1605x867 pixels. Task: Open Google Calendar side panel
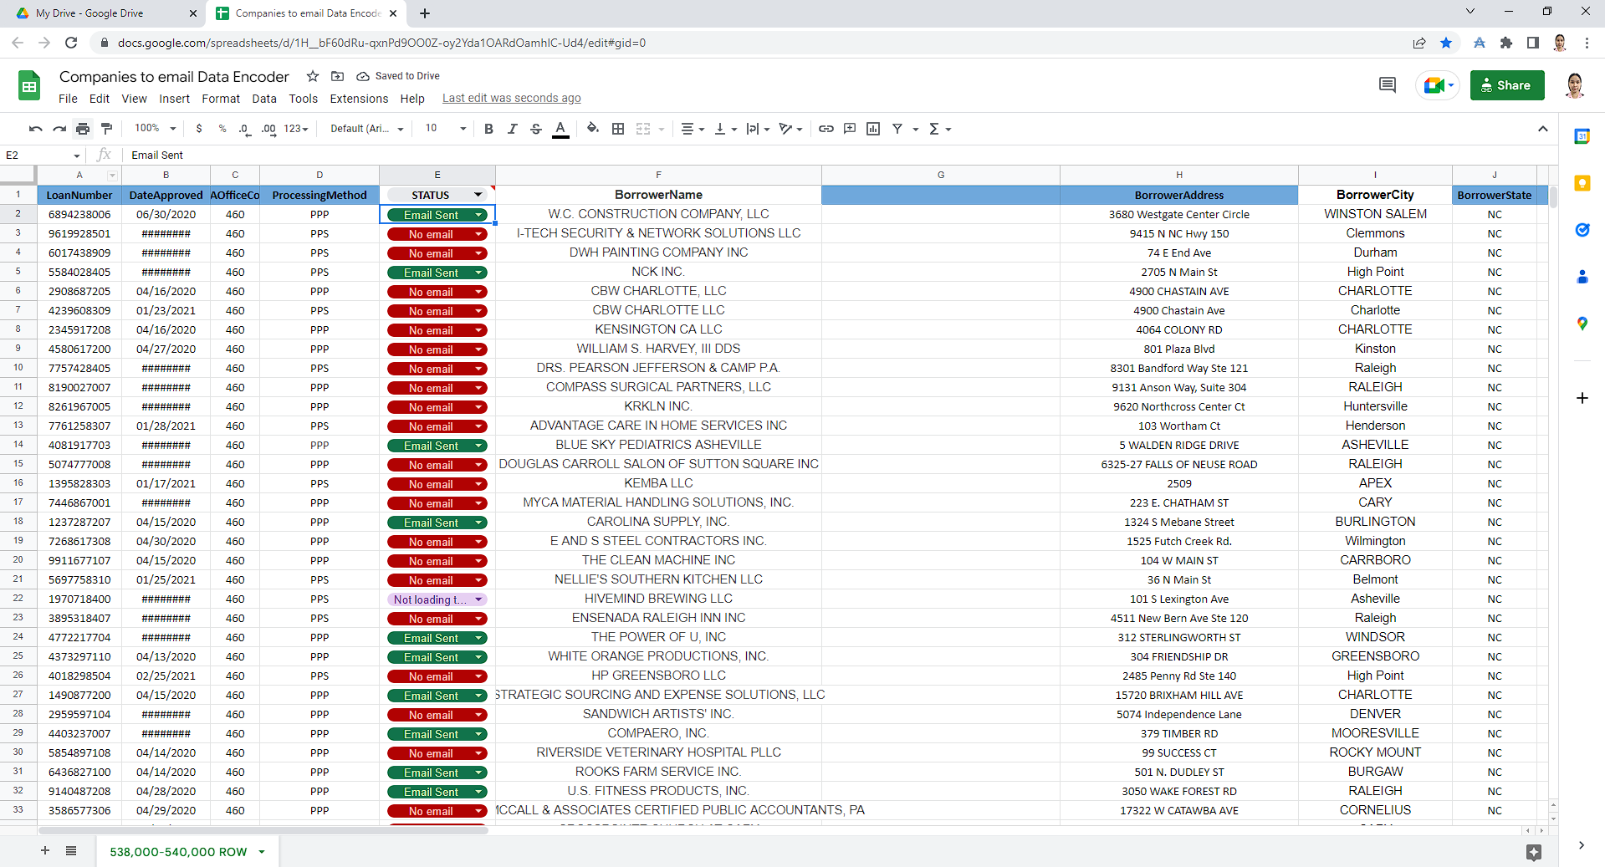click(x=1582, y=136)
